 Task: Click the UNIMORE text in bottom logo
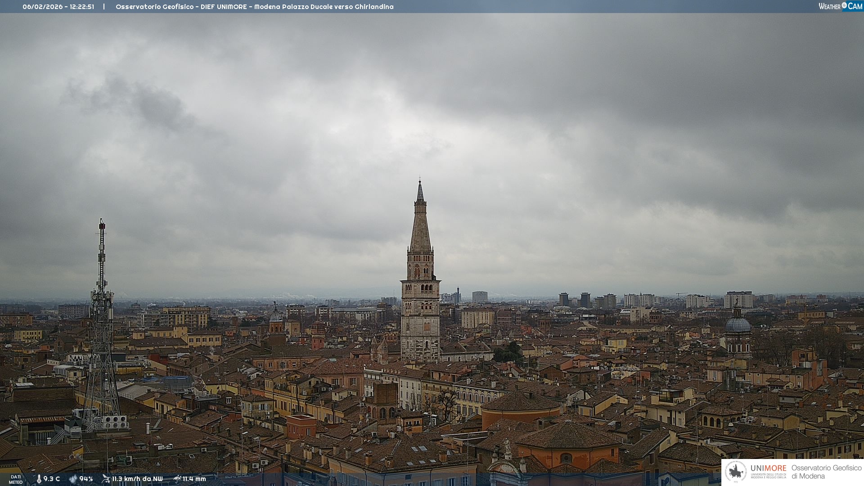click(768, 468)
